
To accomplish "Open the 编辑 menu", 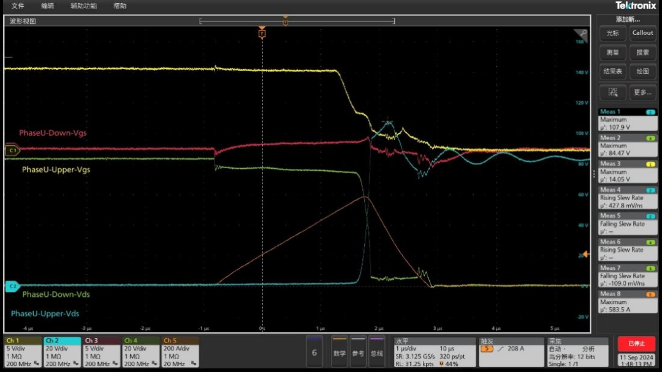I will 47,6.
